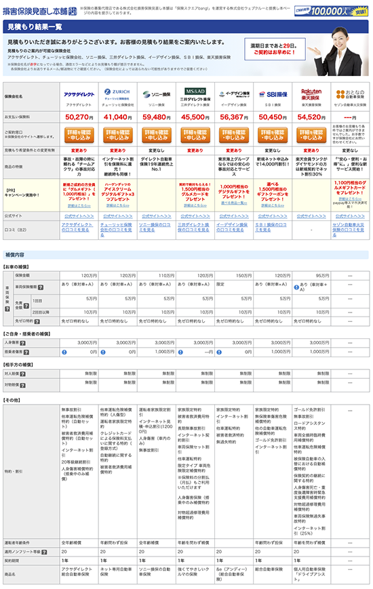This screenshot has width=373, height=589.
Task: Open アクサダイレクト campaign 詳細はこちら link
Action: (x=79, y=205)
